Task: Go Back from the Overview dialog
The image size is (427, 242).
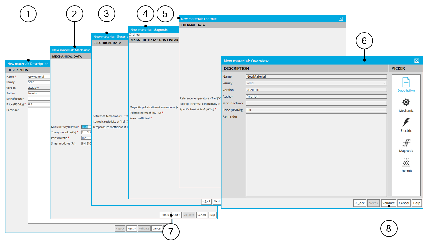Action: coord(359,203)
